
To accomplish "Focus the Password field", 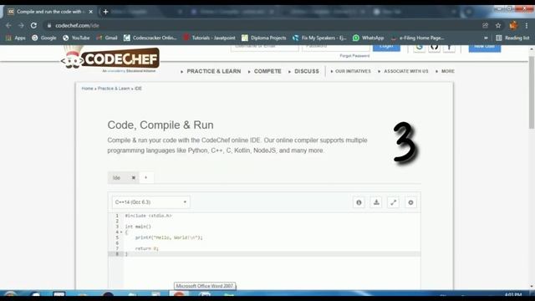I will click(x=336, y=48).
